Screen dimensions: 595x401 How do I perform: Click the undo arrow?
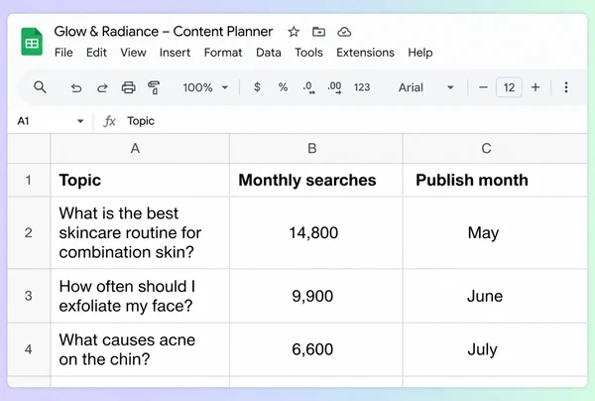(x=76, y=87)
